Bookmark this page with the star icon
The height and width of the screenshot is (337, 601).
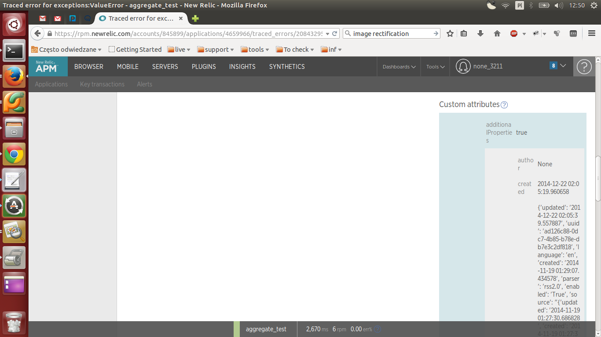point(450,34)
